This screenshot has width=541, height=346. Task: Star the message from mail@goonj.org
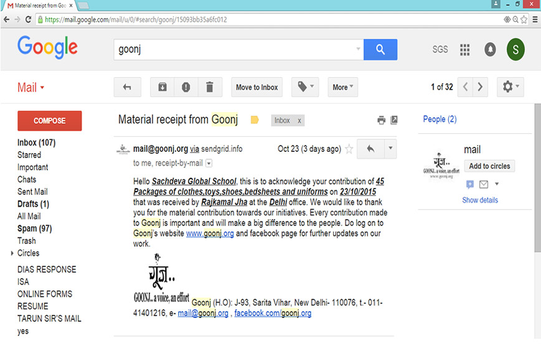click(x=349, y=149)
